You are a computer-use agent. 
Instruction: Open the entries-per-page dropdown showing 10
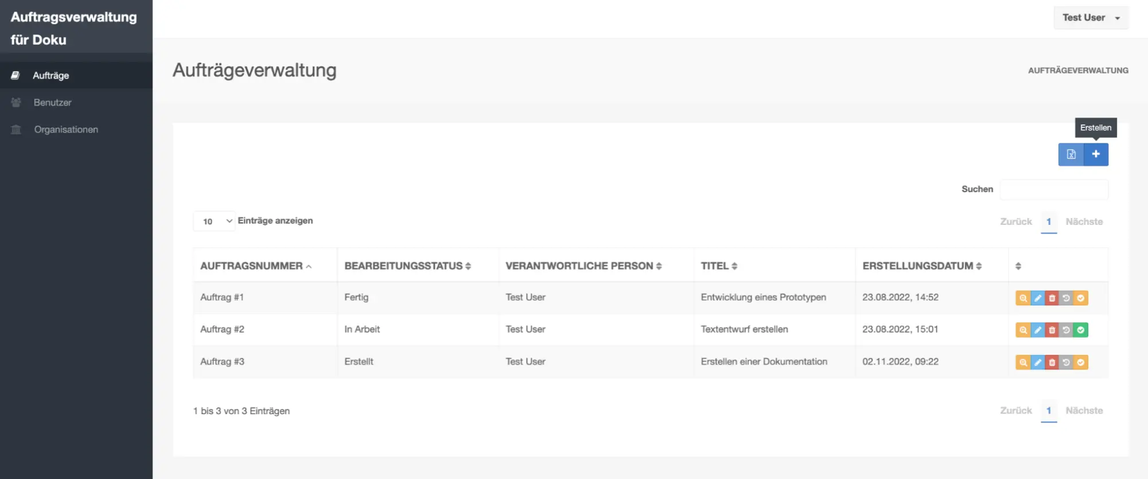[x=214, y=221]
